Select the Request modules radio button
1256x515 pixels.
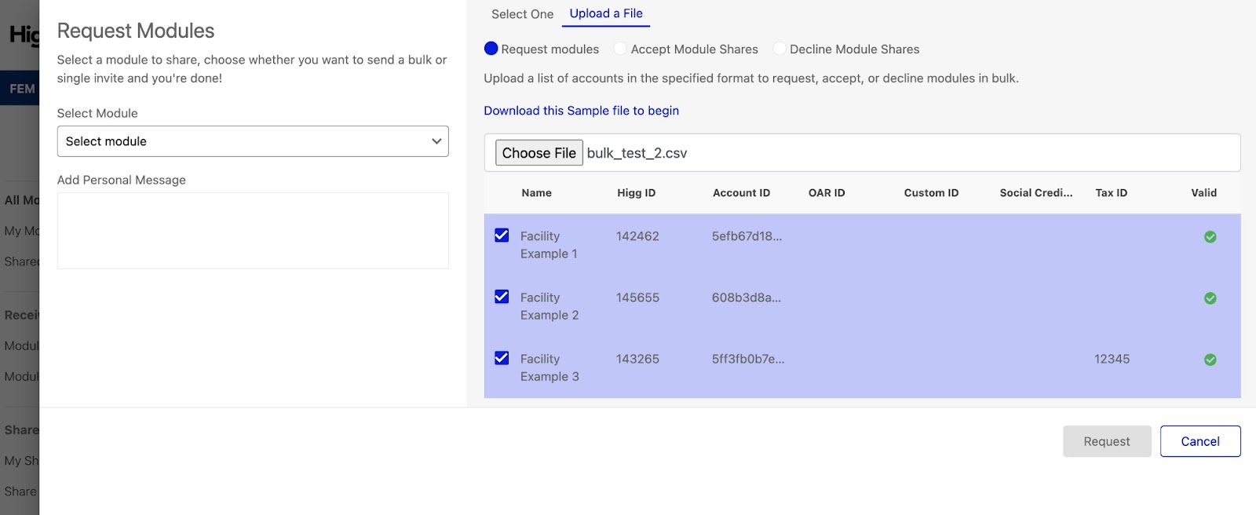point(491,49)
